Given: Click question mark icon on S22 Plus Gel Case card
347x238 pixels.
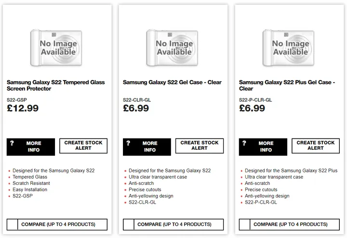Looking at the screenshot, I should (x=244, y=143).
